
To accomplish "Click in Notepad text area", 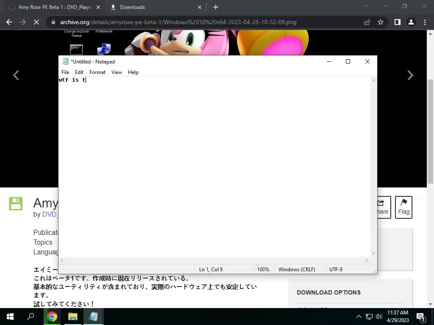I will [214, 167].
